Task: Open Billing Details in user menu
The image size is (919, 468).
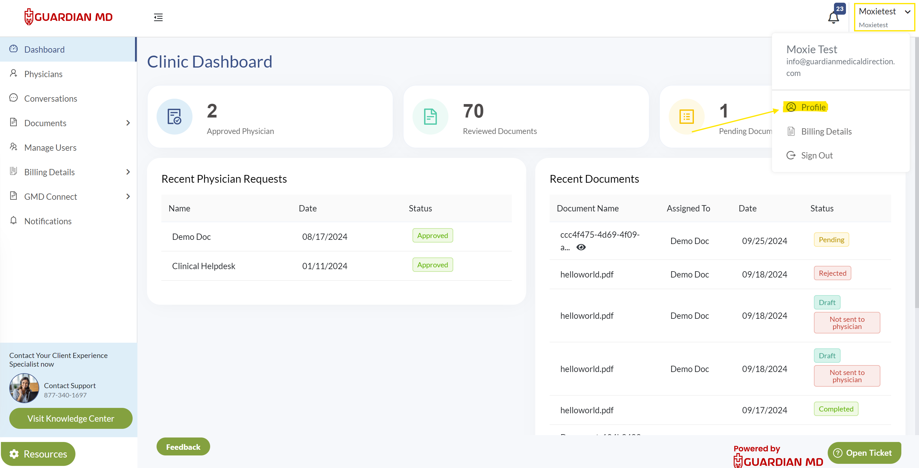Action: pos(826,132)
